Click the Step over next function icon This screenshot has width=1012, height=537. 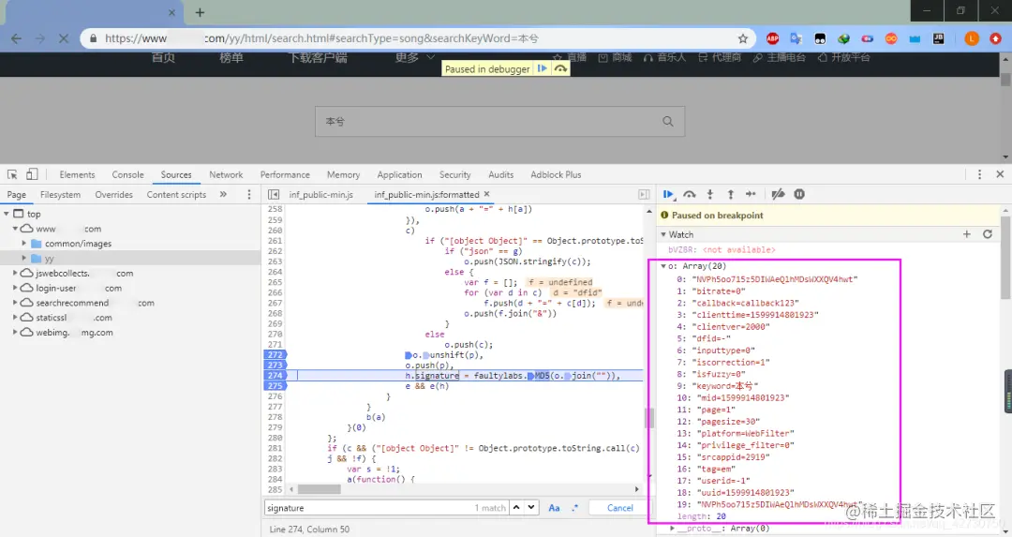[690, 194]
